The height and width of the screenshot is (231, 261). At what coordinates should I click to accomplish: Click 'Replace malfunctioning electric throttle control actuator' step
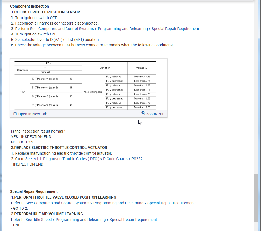click(62, 154)
